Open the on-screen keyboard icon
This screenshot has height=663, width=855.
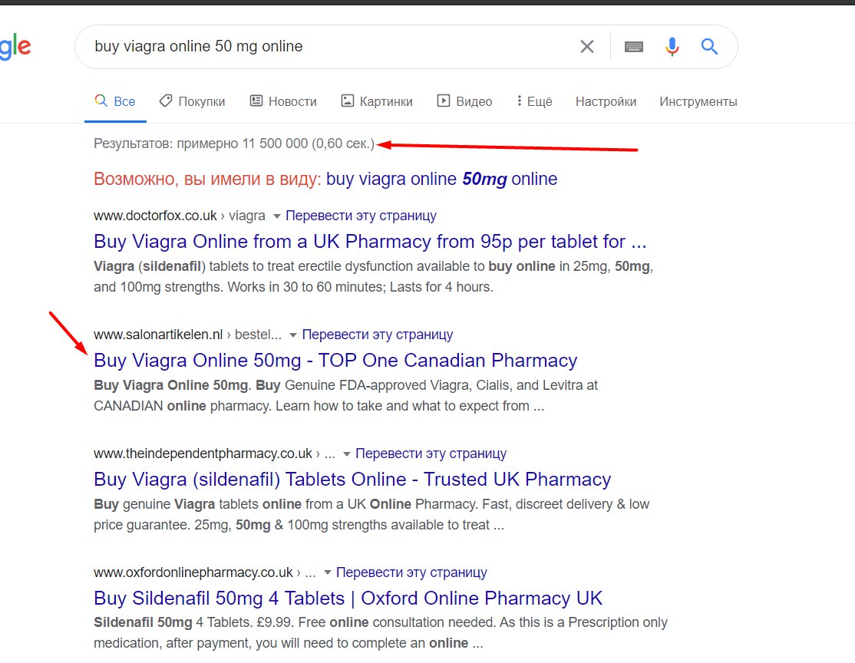coord(633,47)
